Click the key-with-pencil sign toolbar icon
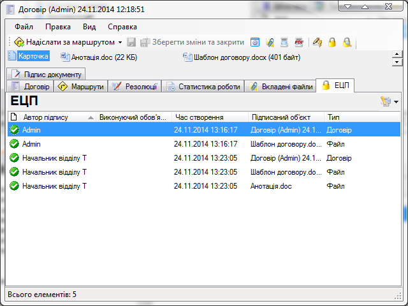The height and width of the screenshot is (306, 408). tap(317, 42)
